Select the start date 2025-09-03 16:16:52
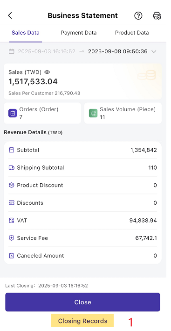This screenshot has width=171, height=331. 47,51
